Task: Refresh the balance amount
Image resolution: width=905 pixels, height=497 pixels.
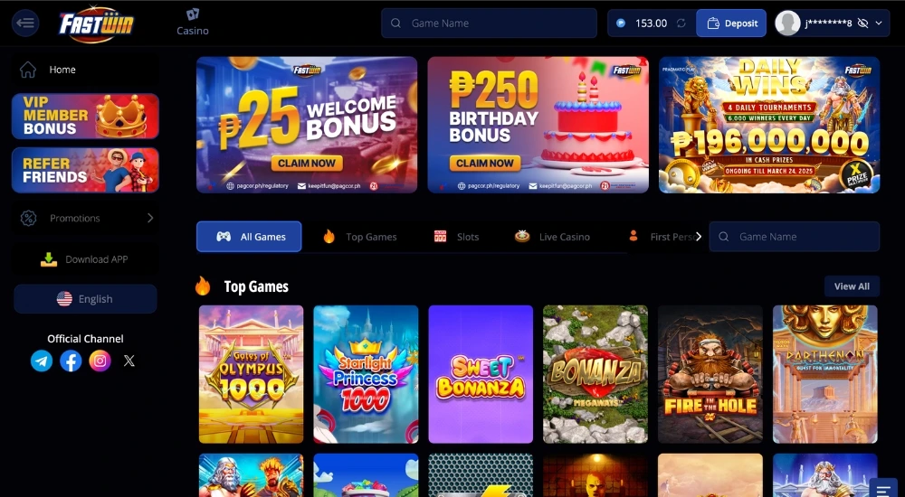Action: (681, 23)
